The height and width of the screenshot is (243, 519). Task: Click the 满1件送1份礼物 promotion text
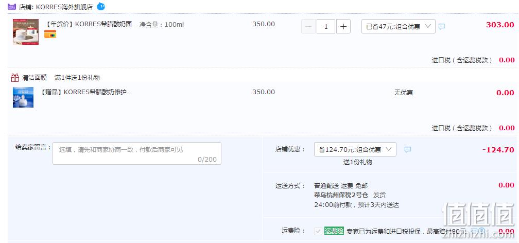77,78
